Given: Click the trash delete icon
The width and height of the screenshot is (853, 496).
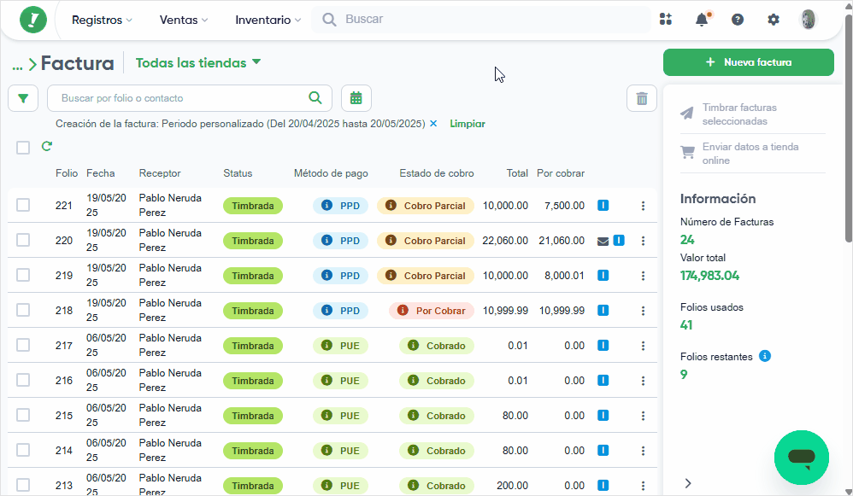Looking at the screenshot, I should pyautogui.click(x=642, y=98).
